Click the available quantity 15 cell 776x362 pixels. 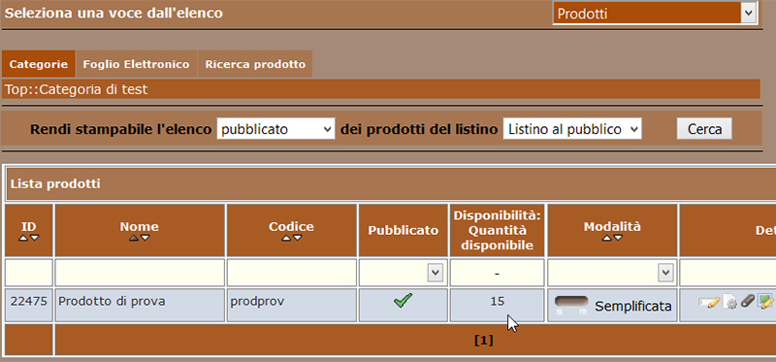[497, 305]
